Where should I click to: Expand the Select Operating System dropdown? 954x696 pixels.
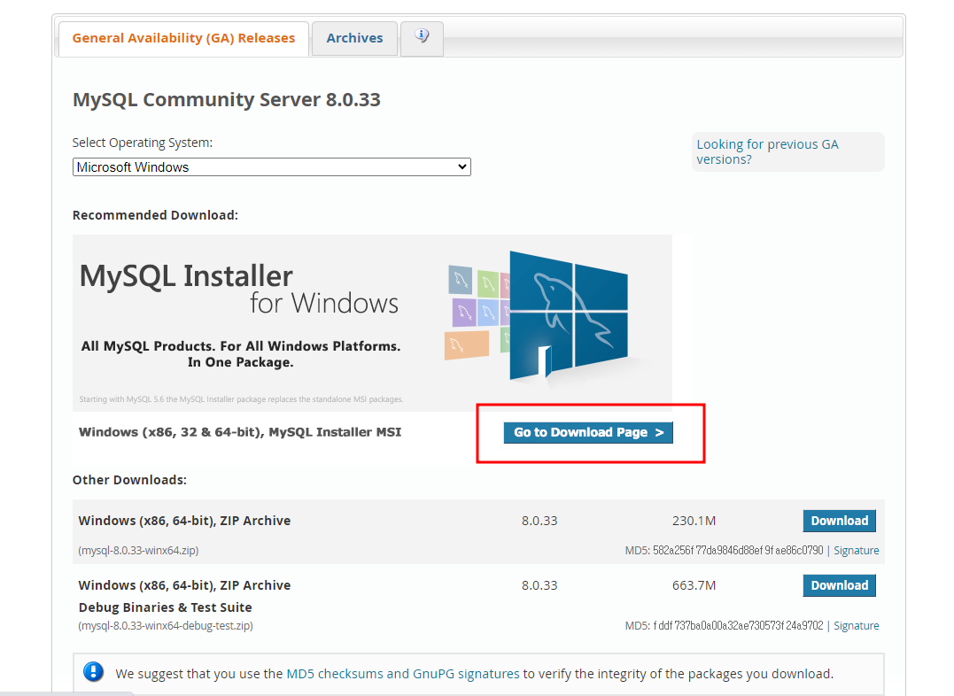coord(271,167)
